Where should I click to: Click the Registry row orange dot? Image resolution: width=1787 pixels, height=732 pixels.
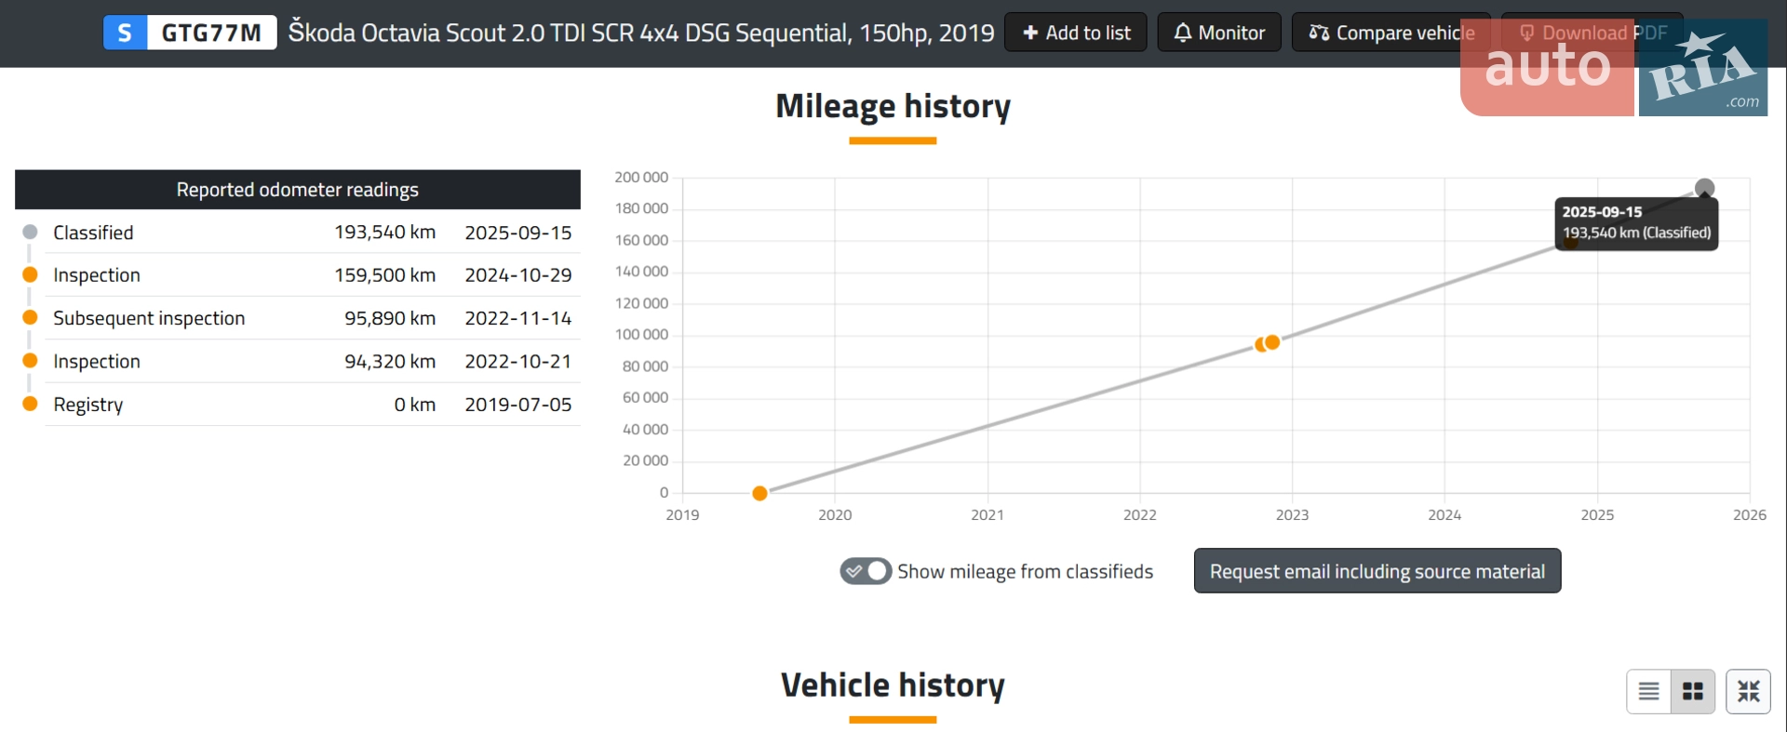[x=30, y=404]
